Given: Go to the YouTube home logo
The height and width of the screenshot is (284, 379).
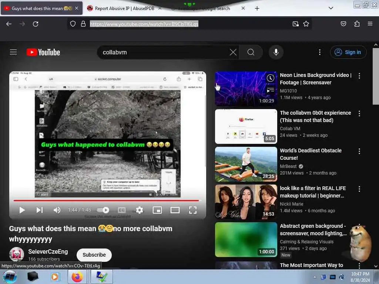Looking at the screenshot, I should (x=43, y=52).
